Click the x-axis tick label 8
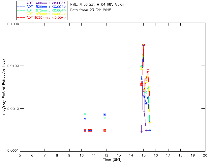 57,156
